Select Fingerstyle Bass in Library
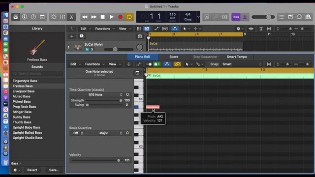315x177 pixels. tap(25, 81)
